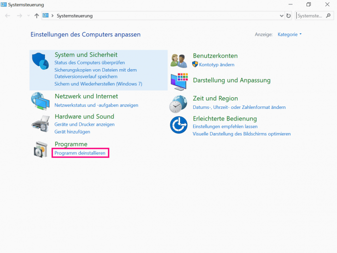The height and width of the screenshot is (253, 337).
Task: Open System und Sicherheit shield icon
Action: pos(40,61)
